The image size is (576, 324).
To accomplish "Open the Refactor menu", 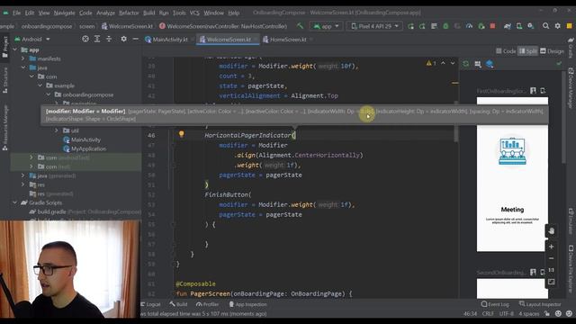I will [x=129, y=13].
